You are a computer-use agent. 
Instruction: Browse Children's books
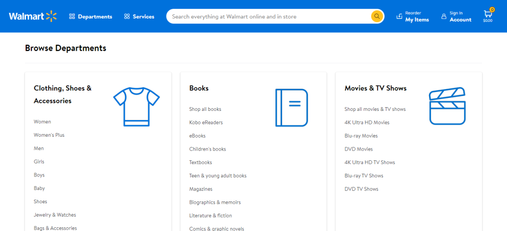208,149
